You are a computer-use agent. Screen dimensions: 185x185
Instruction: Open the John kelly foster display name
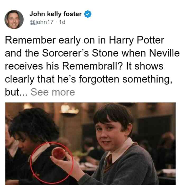click(x=55, y=14)
